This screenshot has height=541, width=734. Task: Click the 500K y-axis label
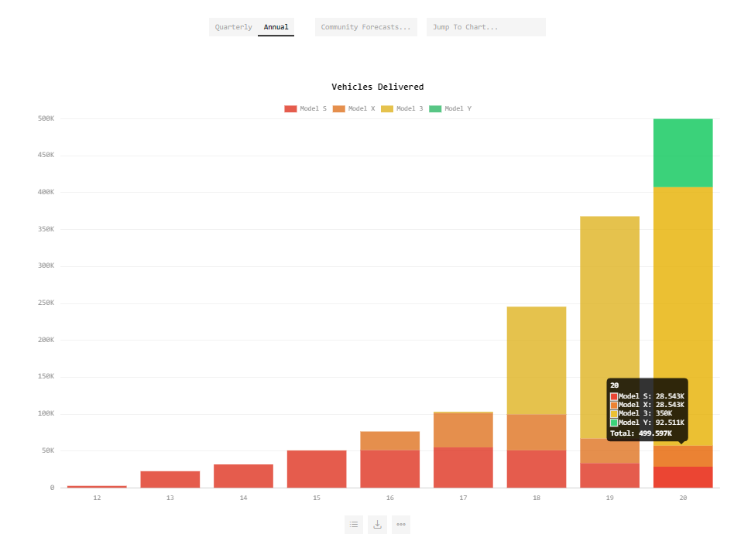46,119
